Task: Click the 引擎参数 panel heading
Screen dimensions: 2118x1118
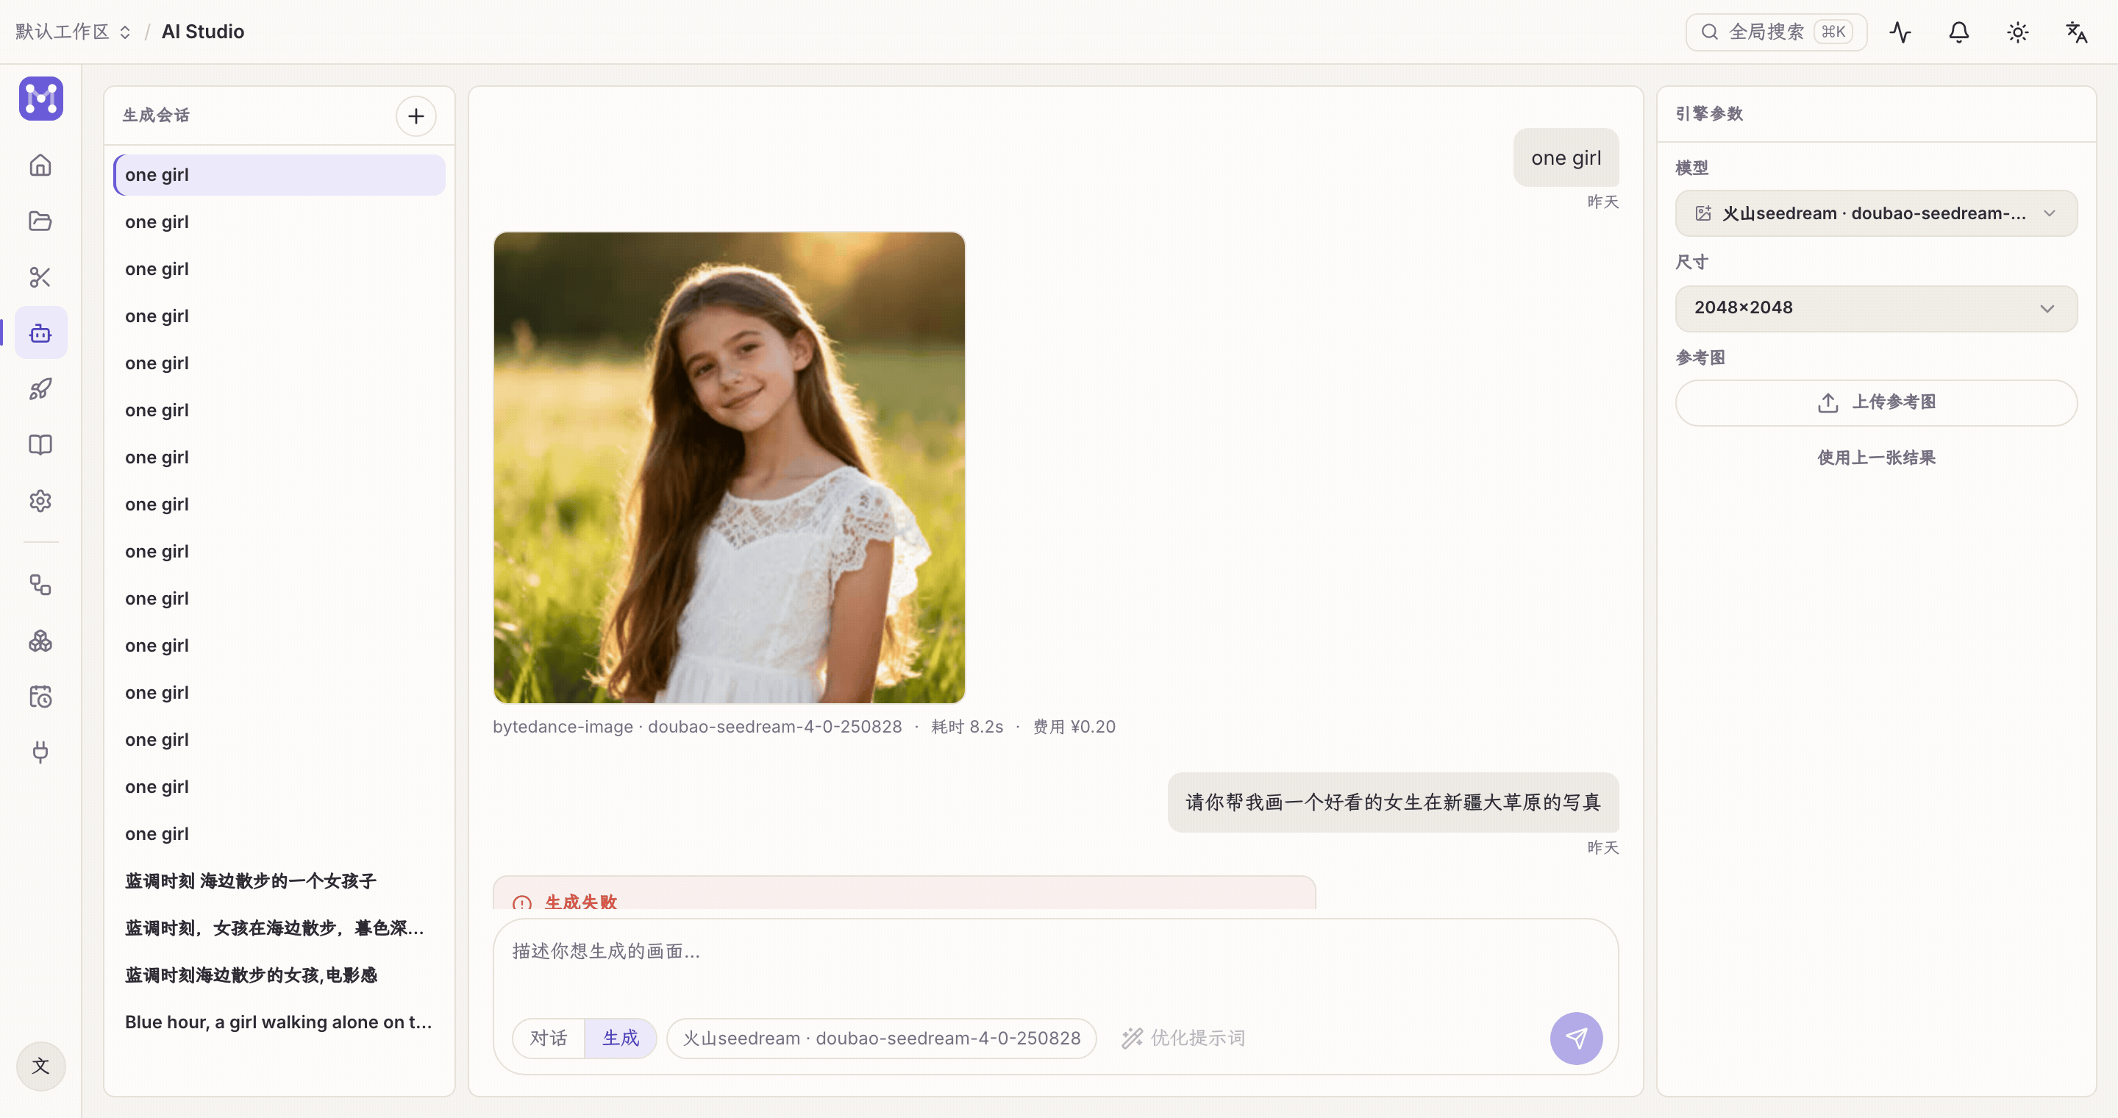Action: pos(1709,113)
